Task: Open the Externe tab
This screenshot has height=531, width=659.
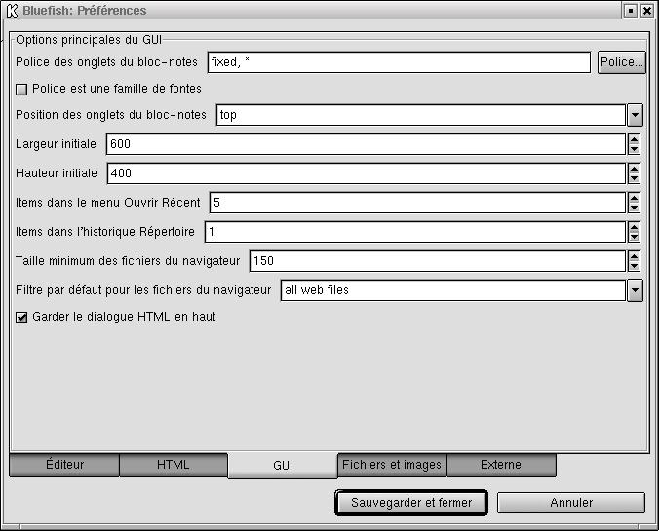Action: [x=501, y=465]
